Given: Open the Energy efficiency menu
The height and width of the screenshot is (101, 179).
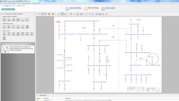Looking at the screenshot, I should [x=26, y=3].
